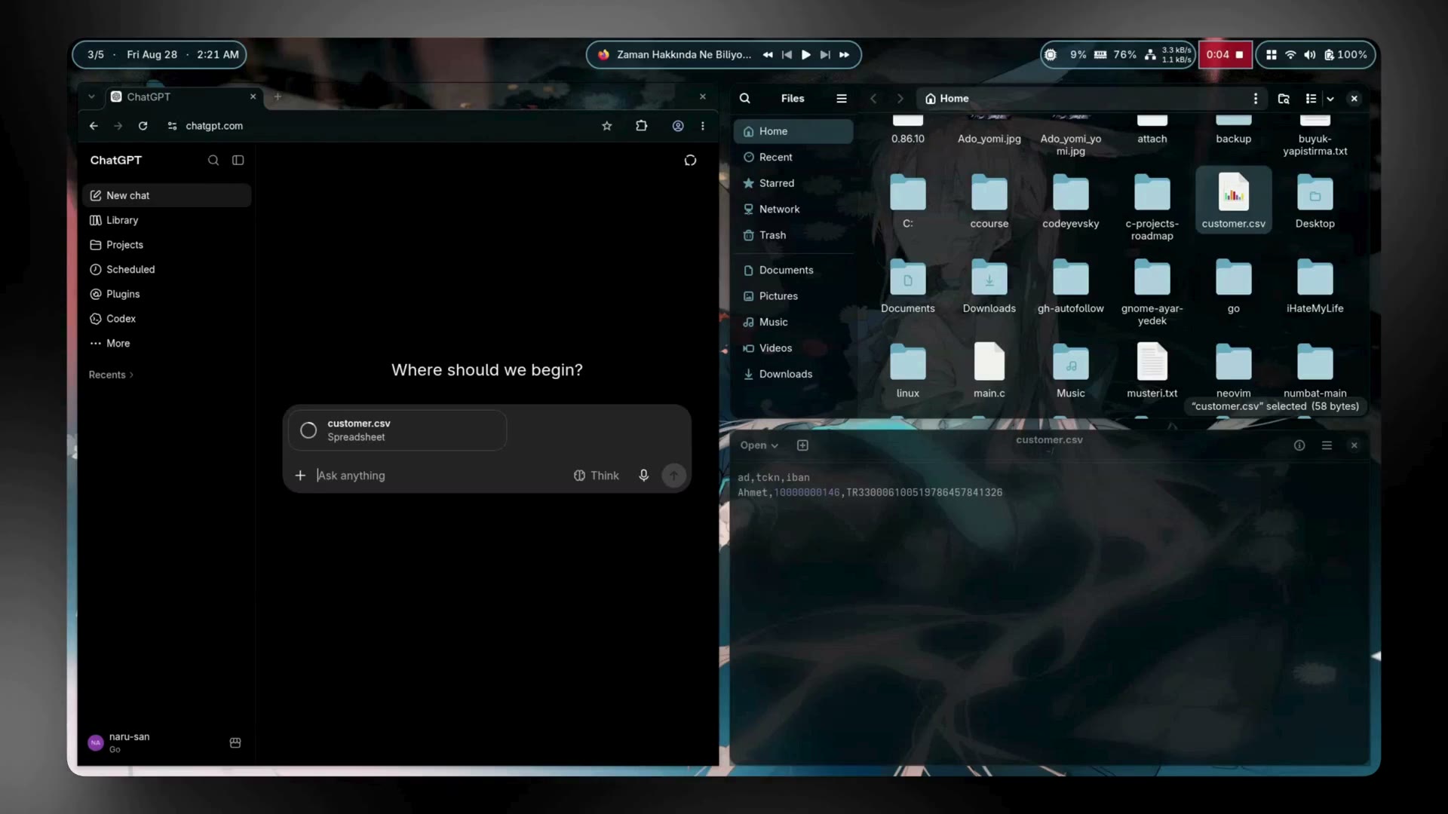Image resolution: width=1448 pixels, height=814 pixels.
Task: Search chats in ChatGPT sidebar
Action: (x=213, y=160)
